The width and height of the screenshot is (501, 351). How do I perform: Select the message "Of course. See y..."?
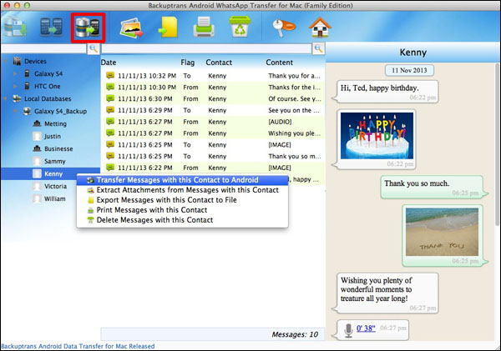click(213, 98)
